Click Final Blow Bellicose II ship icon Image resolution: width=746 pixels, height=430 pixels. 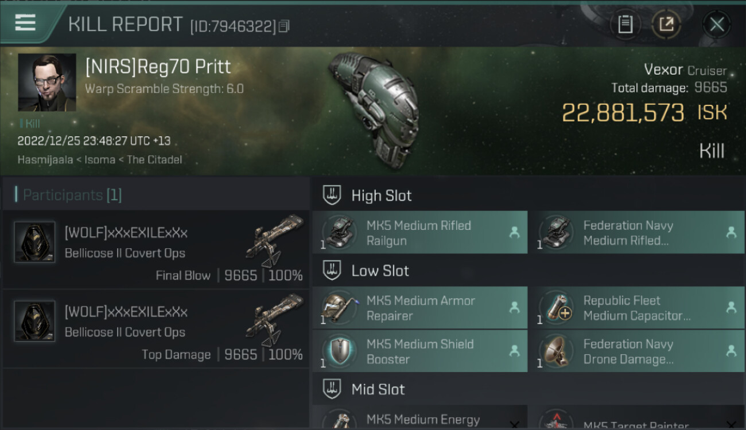pyautogui.click(x=274, y=240)
